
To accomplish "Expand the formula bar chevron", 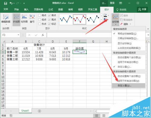I will point(148,35).
